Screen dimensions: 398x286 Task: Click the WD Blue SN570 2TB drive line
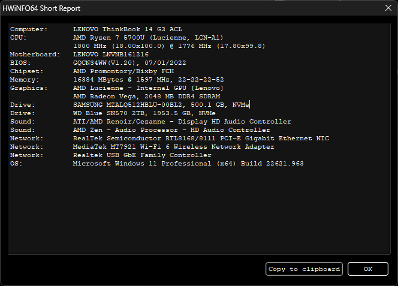pos(144,113)
